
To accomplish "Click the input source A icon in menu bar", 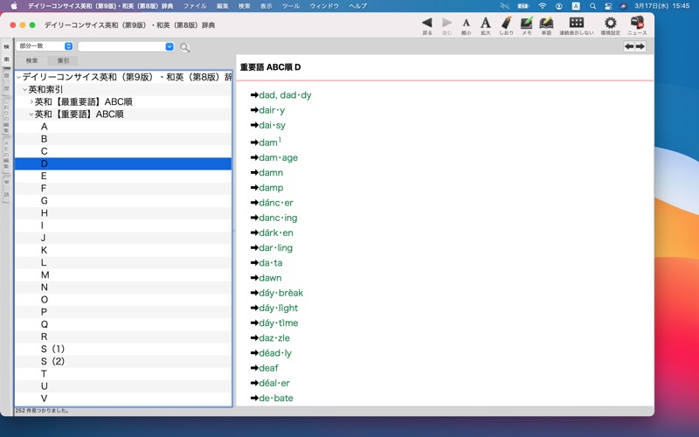I will point(576,6).
